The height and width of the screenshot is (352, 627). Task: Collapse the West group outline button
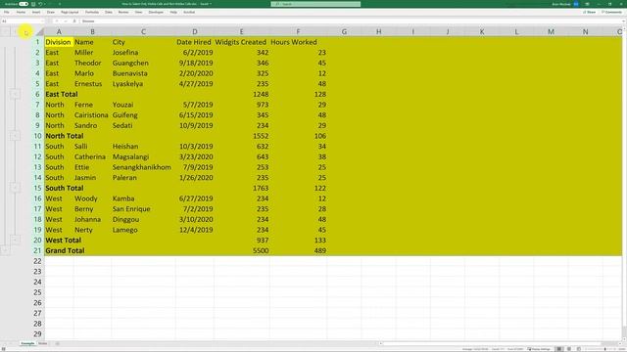(15, 240)
